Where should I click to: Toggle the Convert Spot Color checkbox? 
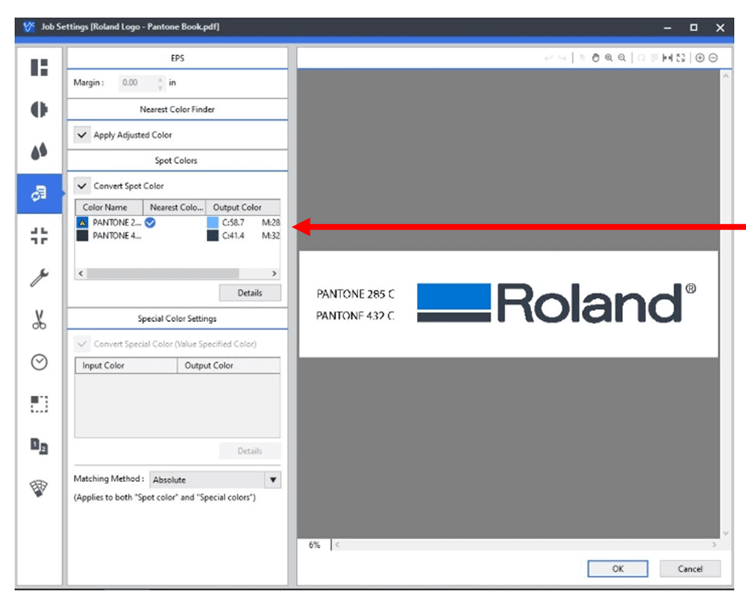[82, 186]
